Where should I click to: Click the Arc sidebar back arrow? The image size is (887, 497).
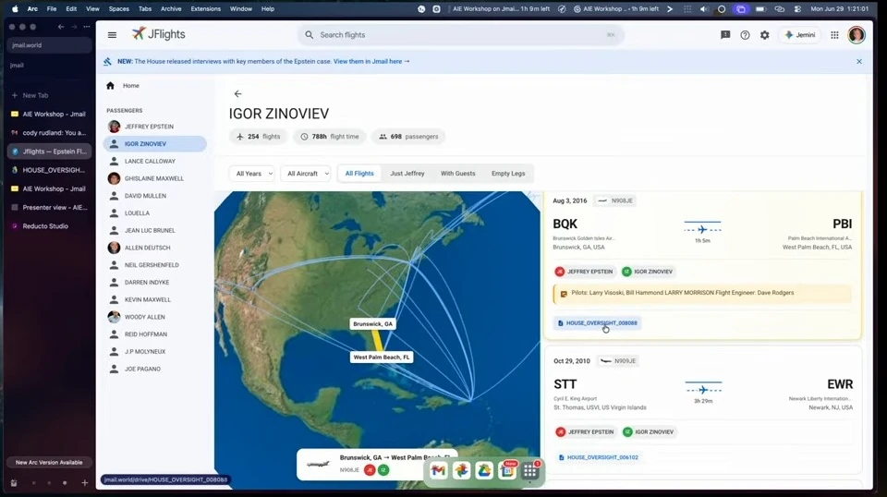pyautogui.click(x=61, y=27)
